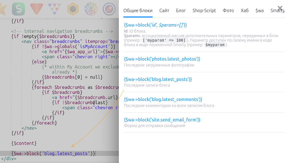
Task: Switch to the Блог tab
Action: pyautogui.click(x=181, y=11)
